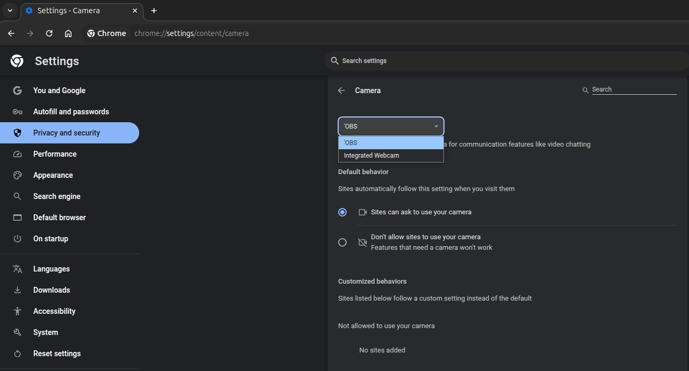689x371 pixels.
Task: Click the videocam icon next to ask option
Action: coord(362,212)
